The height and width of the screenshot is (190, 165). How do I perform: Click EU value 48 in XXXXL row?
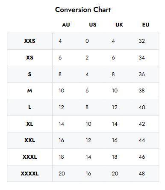142,174
